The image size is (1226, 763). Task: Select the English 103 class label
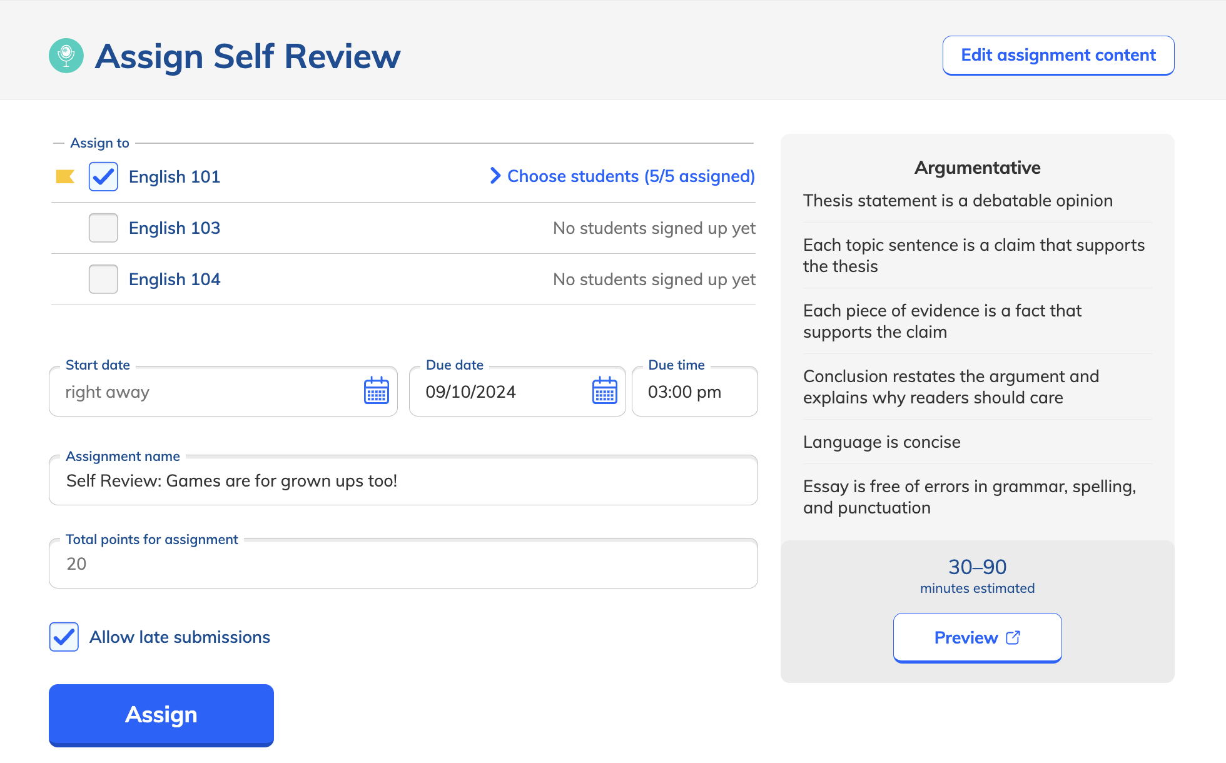point(175,228)
